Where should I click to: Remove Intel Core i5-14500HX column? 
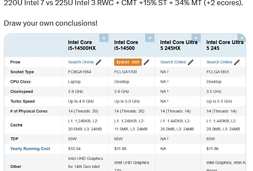pyautogui.click(x=104, y=38)
